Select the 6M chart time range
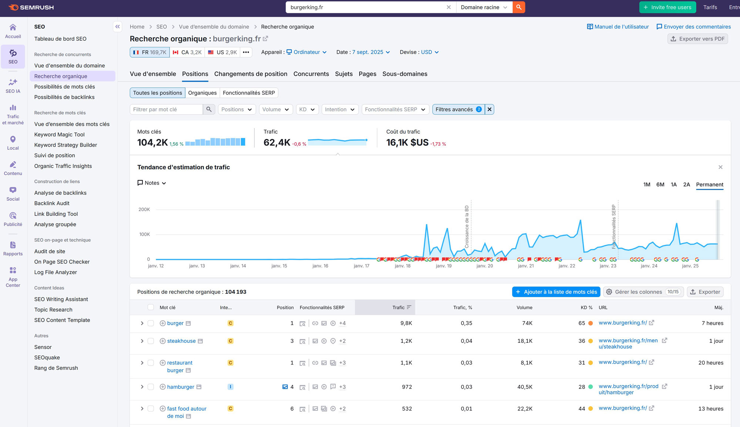 660,184
